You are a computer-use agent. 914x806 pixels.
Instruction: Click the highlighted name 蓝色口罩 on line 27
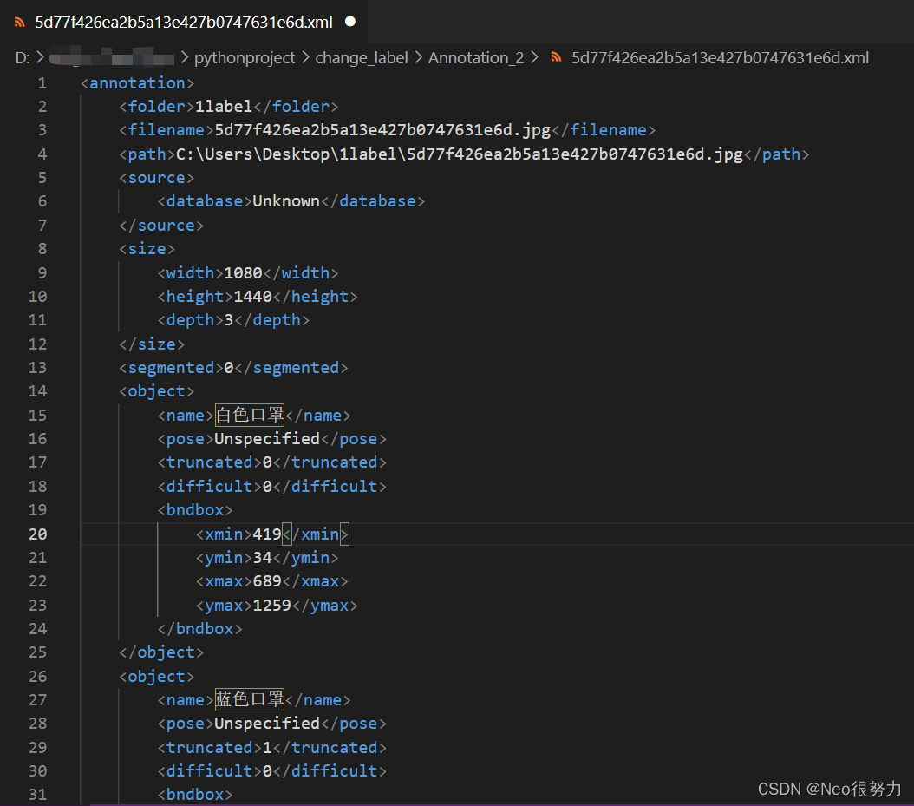pos(250,700)
